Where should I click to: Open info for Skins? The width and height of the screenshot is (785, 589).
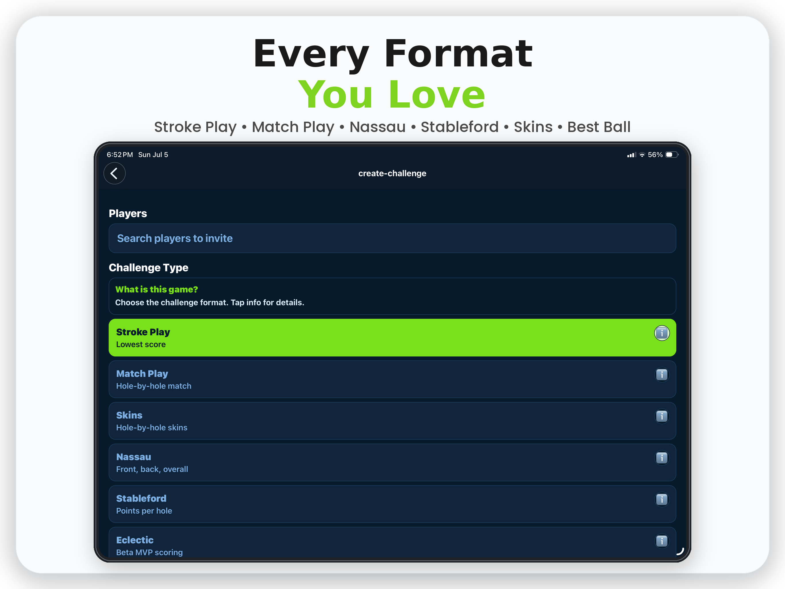pos(661,416)
